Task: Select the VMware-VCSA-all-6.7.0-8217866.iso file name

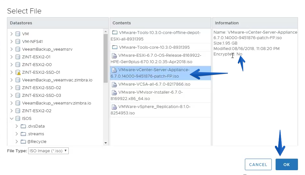Action: [154, 84]
